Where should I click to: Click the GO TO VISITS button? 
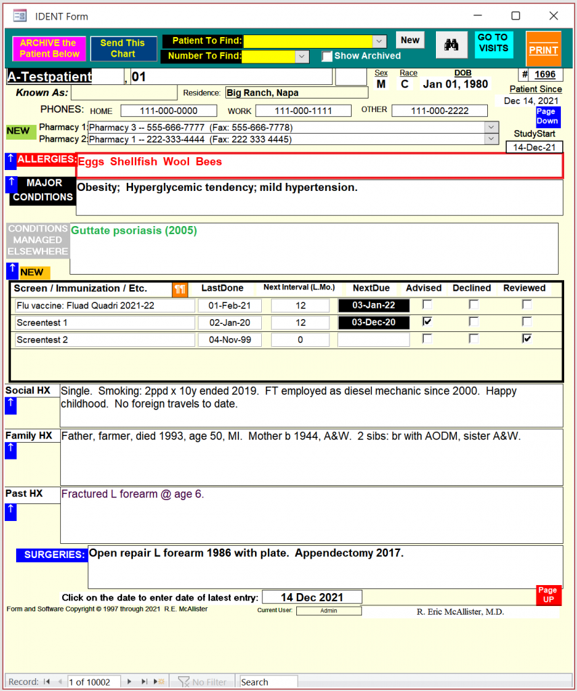pos(493,43)
